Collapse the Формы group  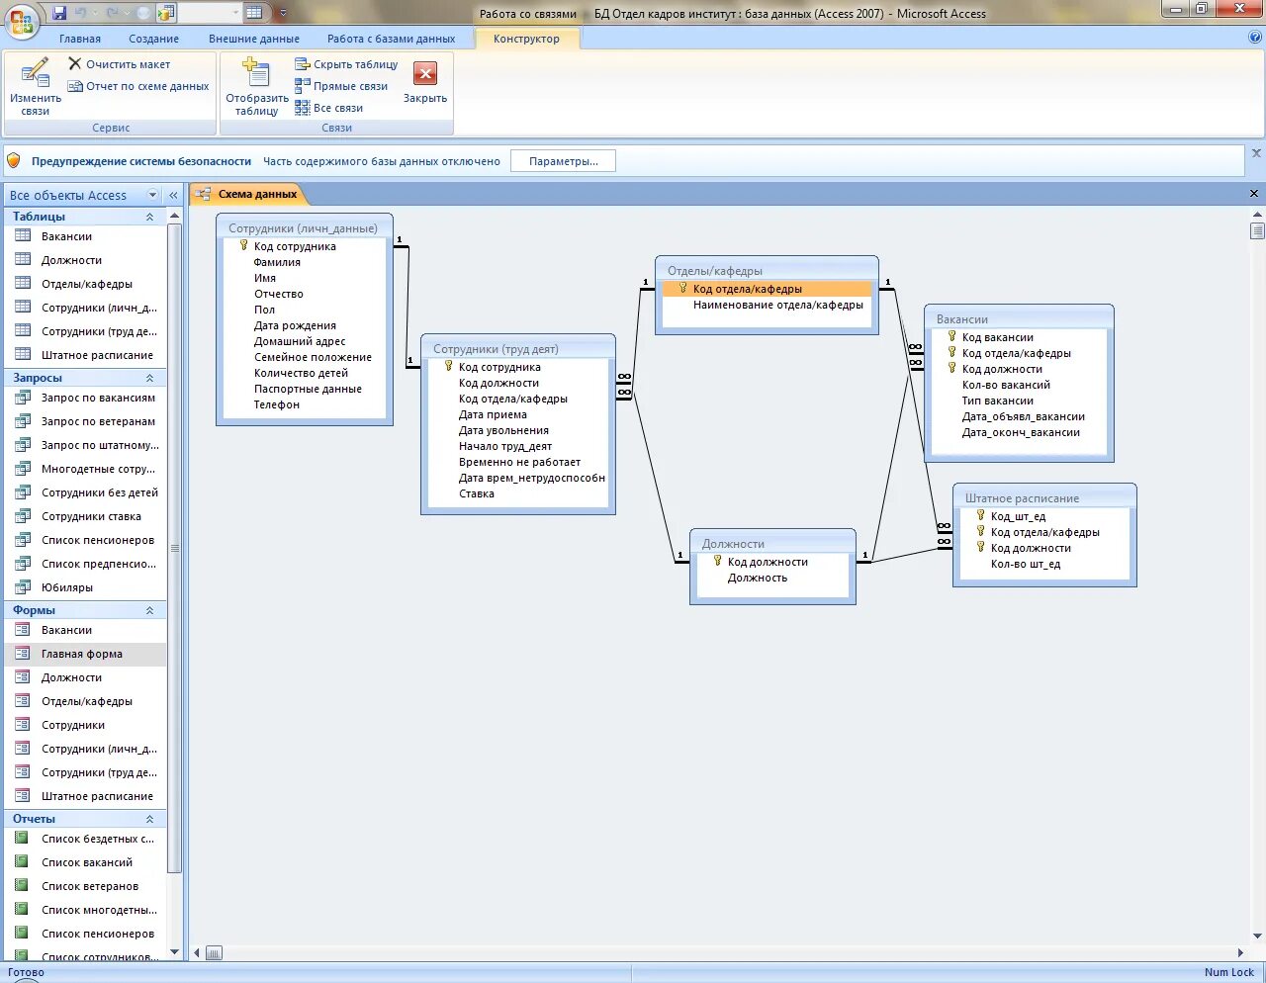pyautogui.click(x=150, y=610)
